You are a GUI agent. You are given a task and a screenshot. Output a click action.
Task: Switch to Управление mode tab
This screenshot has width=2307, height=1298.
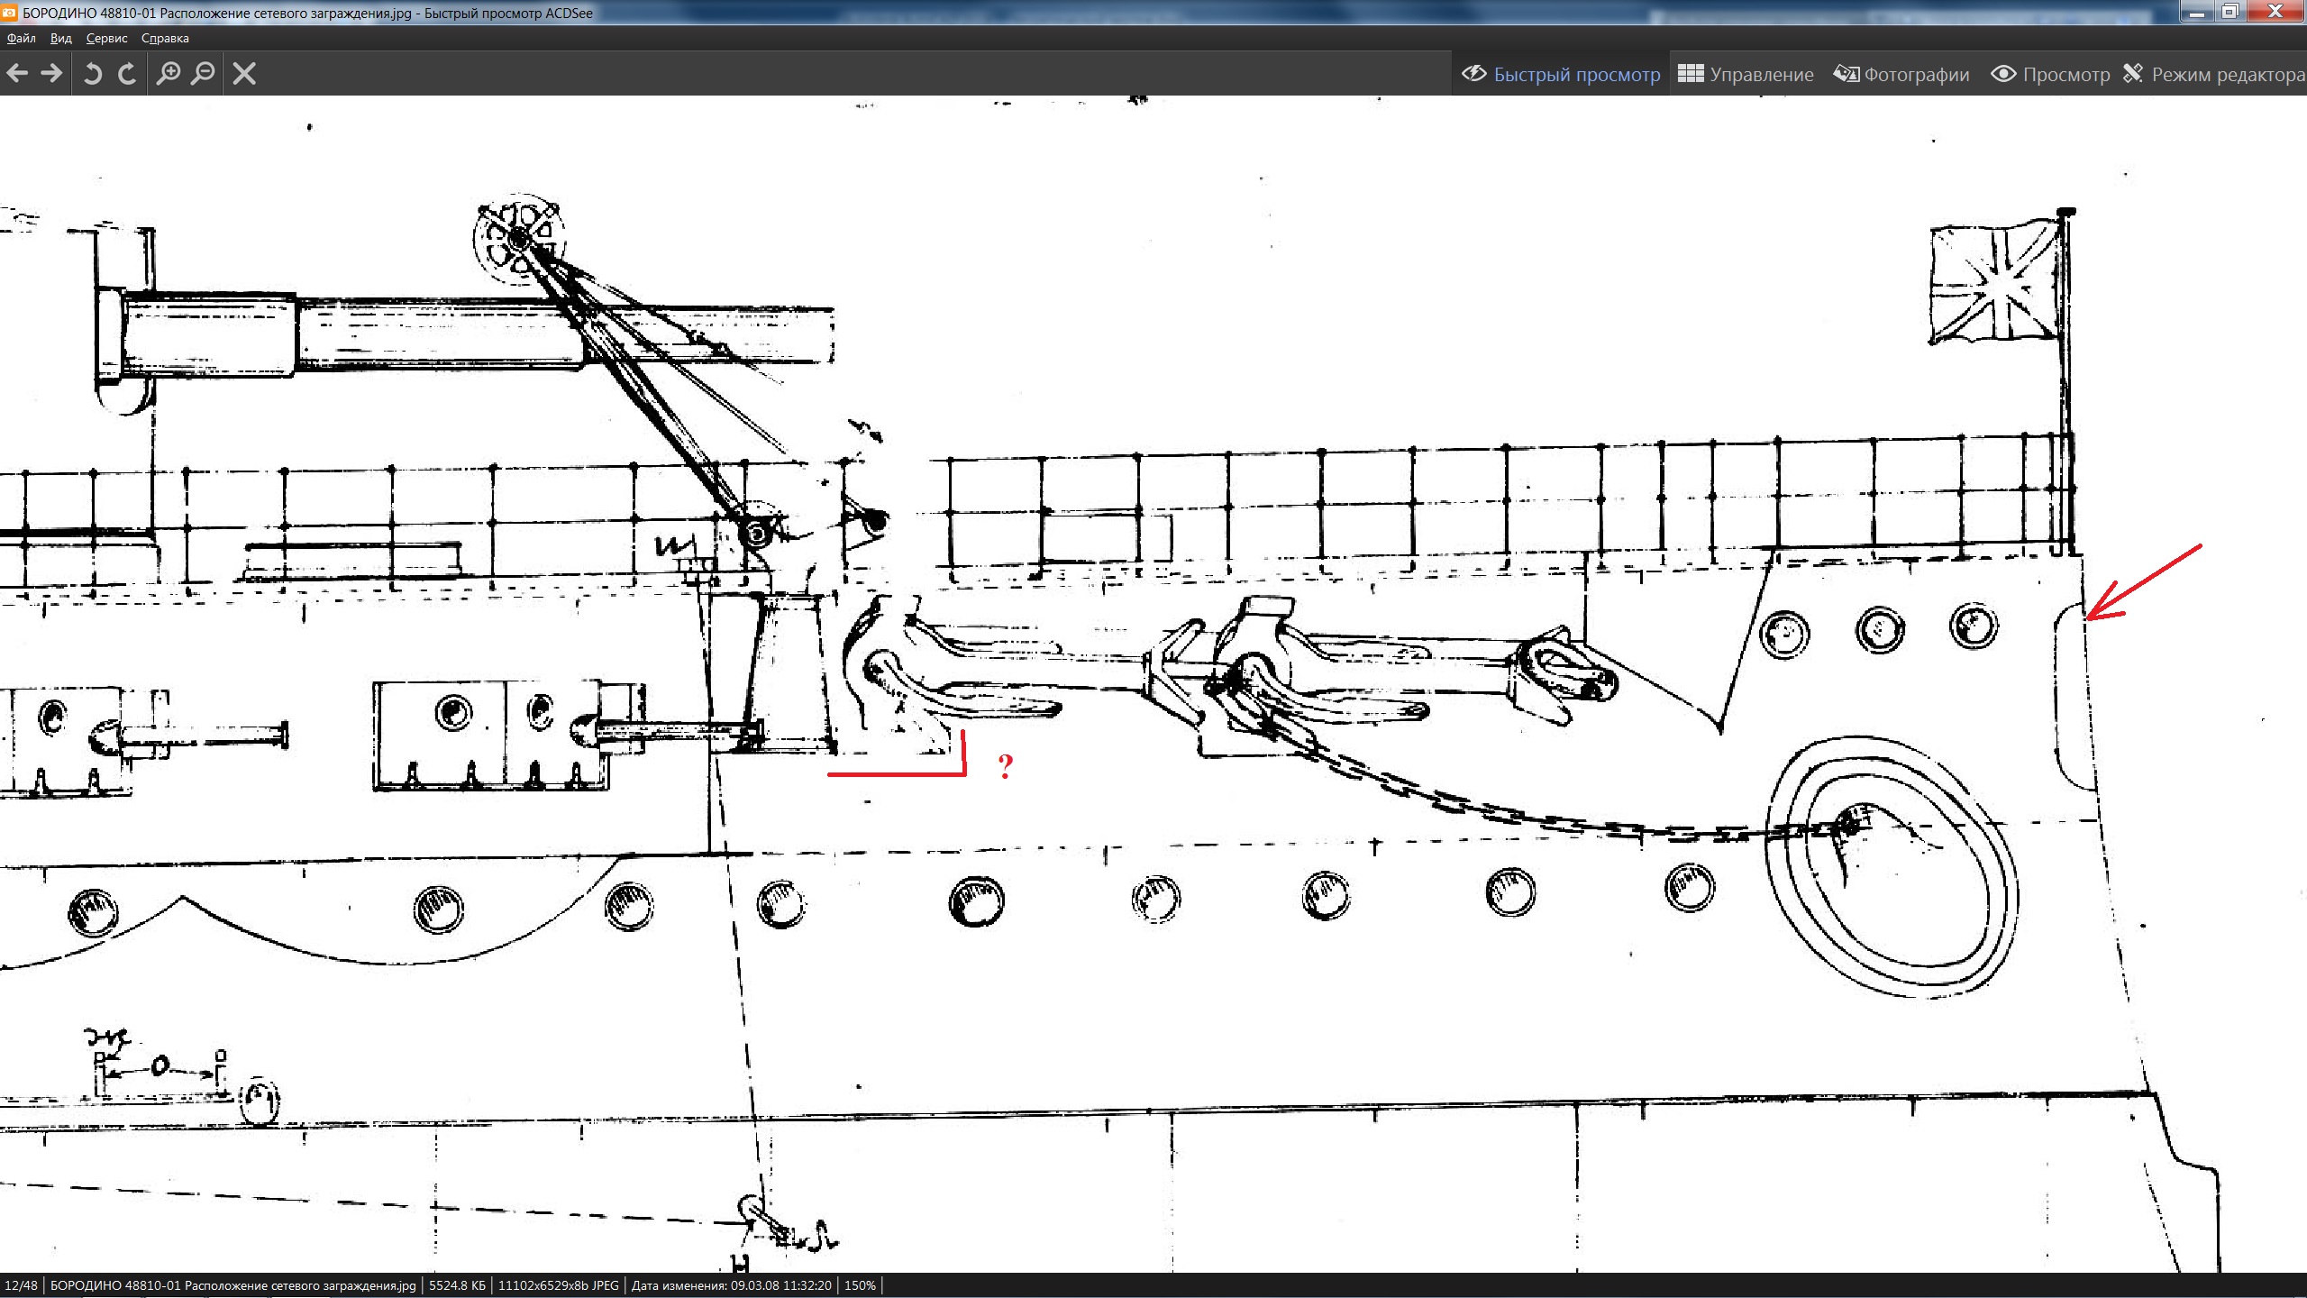(1746, 74)
